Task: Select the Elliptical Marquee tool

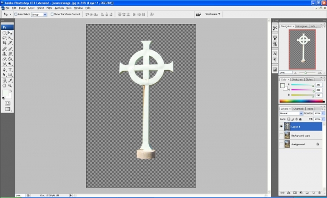Action: pos(4,33)
